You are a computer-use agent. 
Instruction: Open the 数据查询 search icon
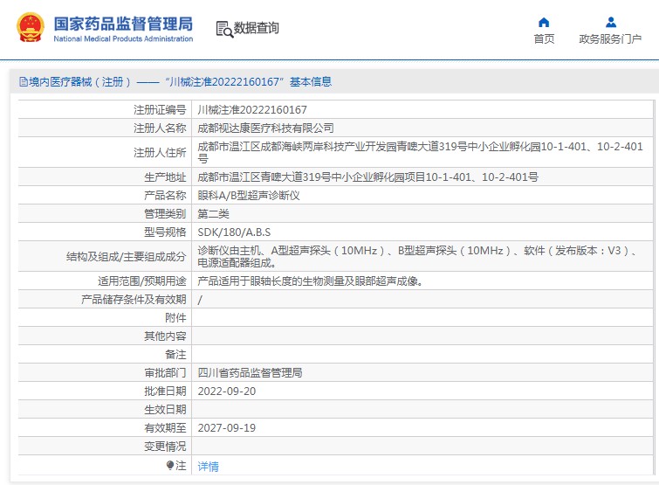coord(224,29)
